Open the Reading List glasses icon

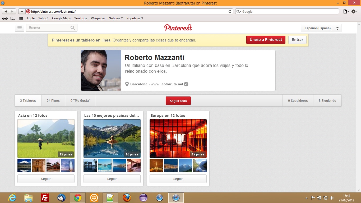click(5, 18)
